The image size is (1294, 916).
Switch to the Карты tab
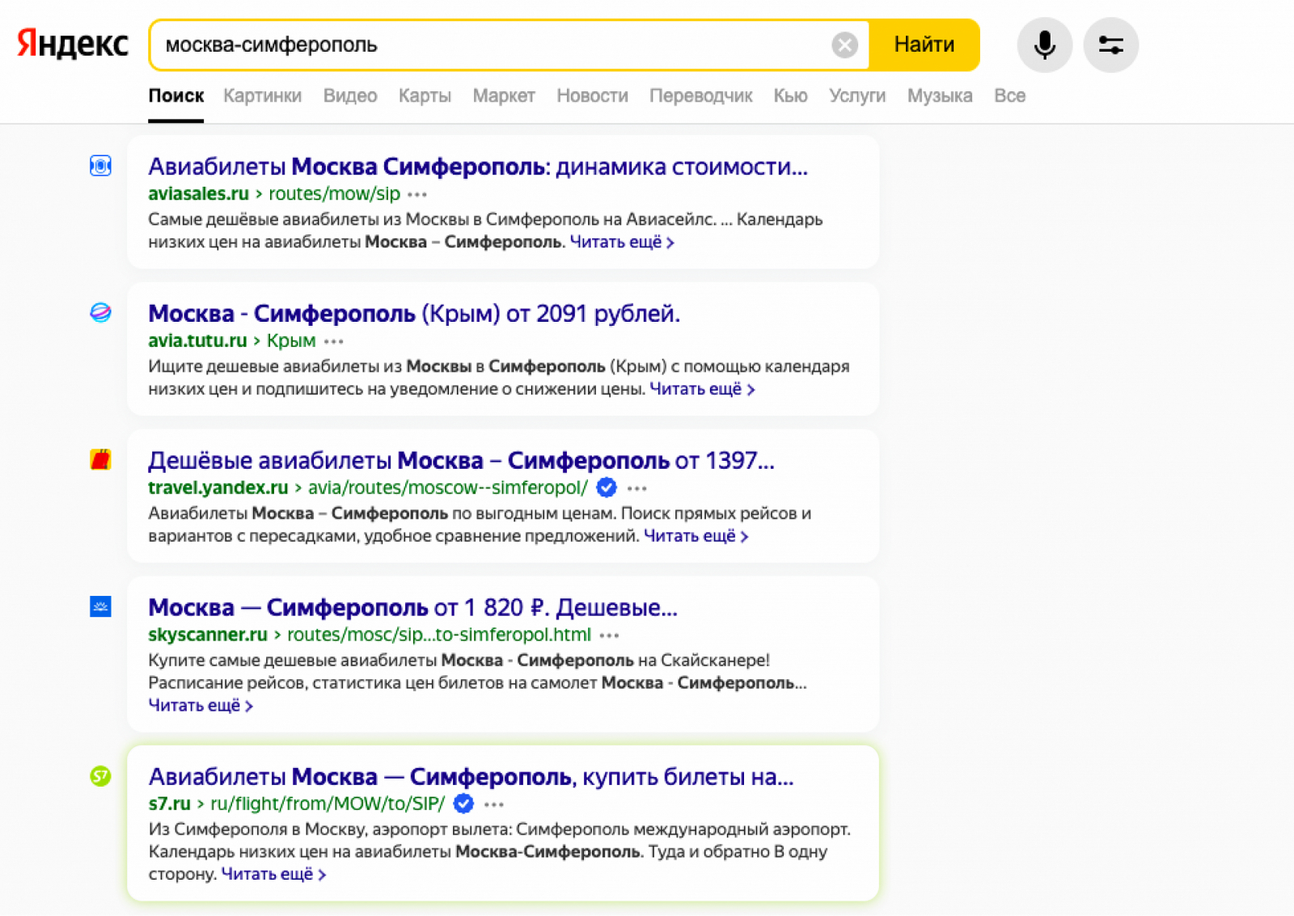point(425,95)
